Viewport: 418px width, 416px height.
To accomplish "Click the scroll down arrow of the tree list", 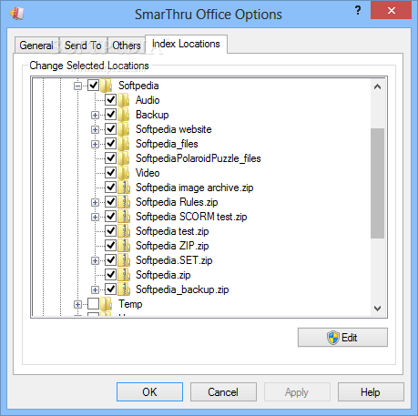I will 377,309.
